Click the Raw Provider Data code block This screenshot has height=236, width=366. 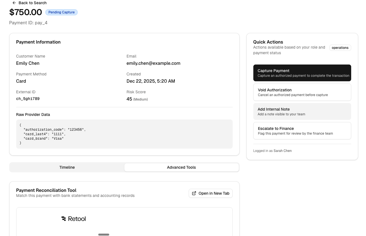[124, 134]
